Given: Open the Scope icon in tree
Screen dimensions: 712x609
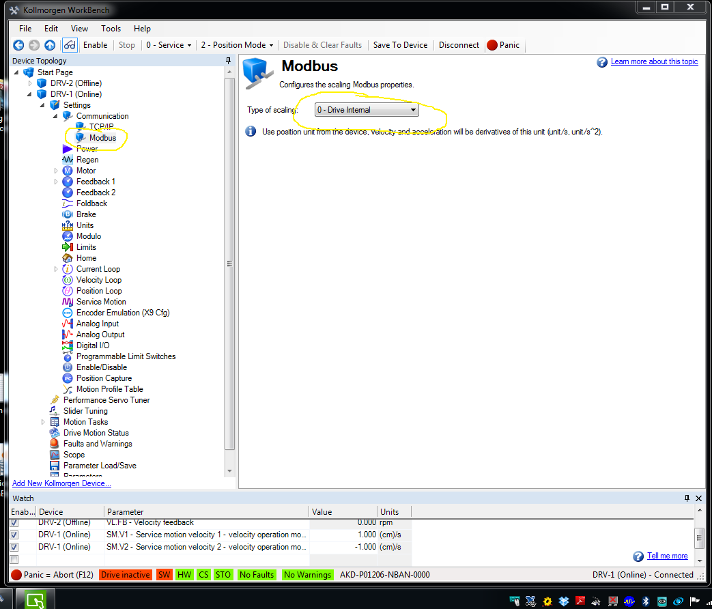Looking at the screenshot, I should click(x=55, y=455).
